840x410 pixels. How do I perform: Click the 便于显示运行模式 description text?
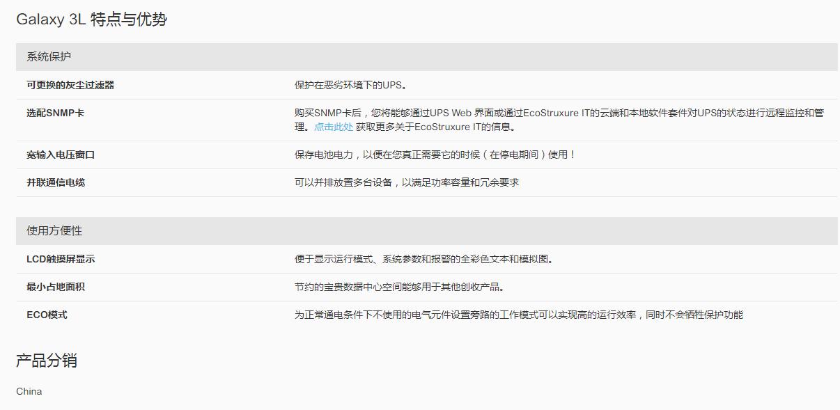[423, 259]
